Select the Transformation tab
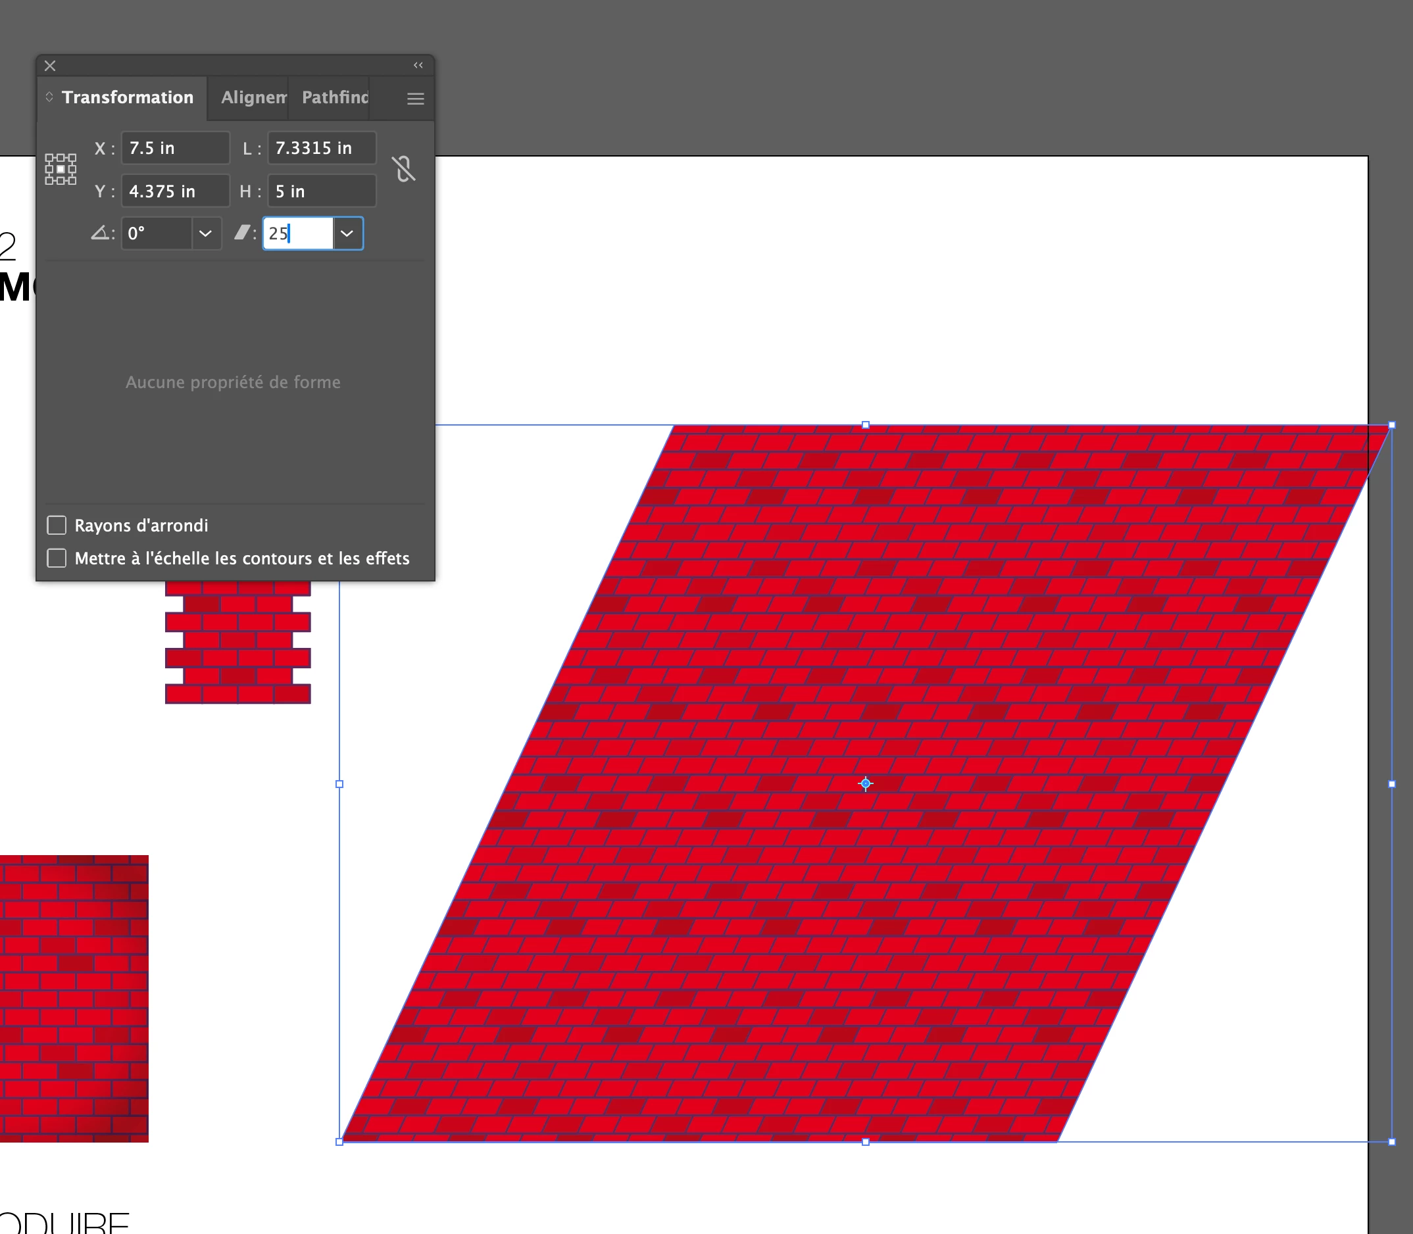Viewport: 1413px width, 1234px height. (x=128, y=98)
